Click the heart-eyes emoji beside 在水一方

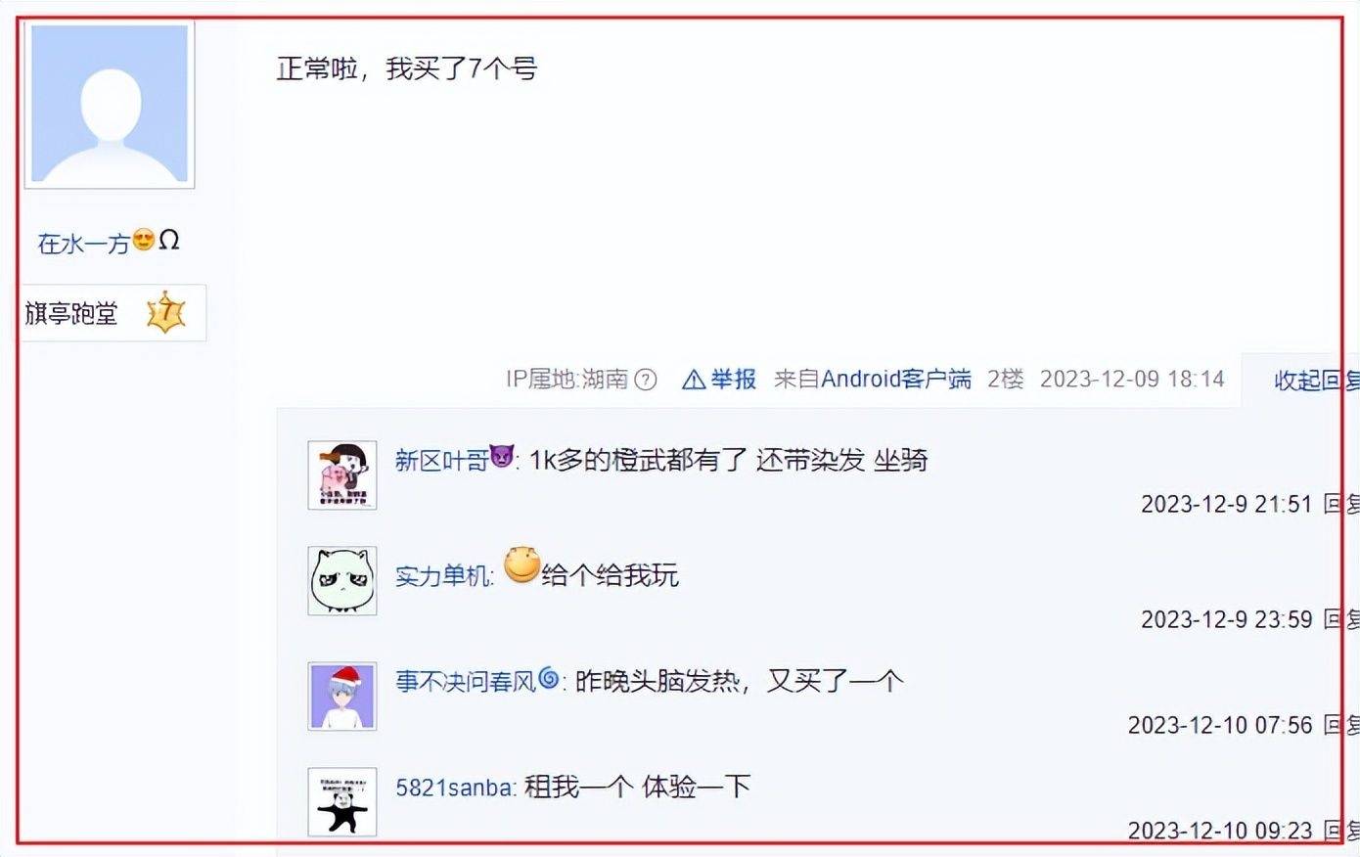pos(144,240)
